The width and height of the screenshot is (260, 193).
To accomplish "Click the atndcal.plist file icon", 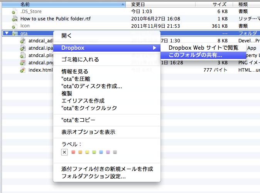I will (23, 55).
